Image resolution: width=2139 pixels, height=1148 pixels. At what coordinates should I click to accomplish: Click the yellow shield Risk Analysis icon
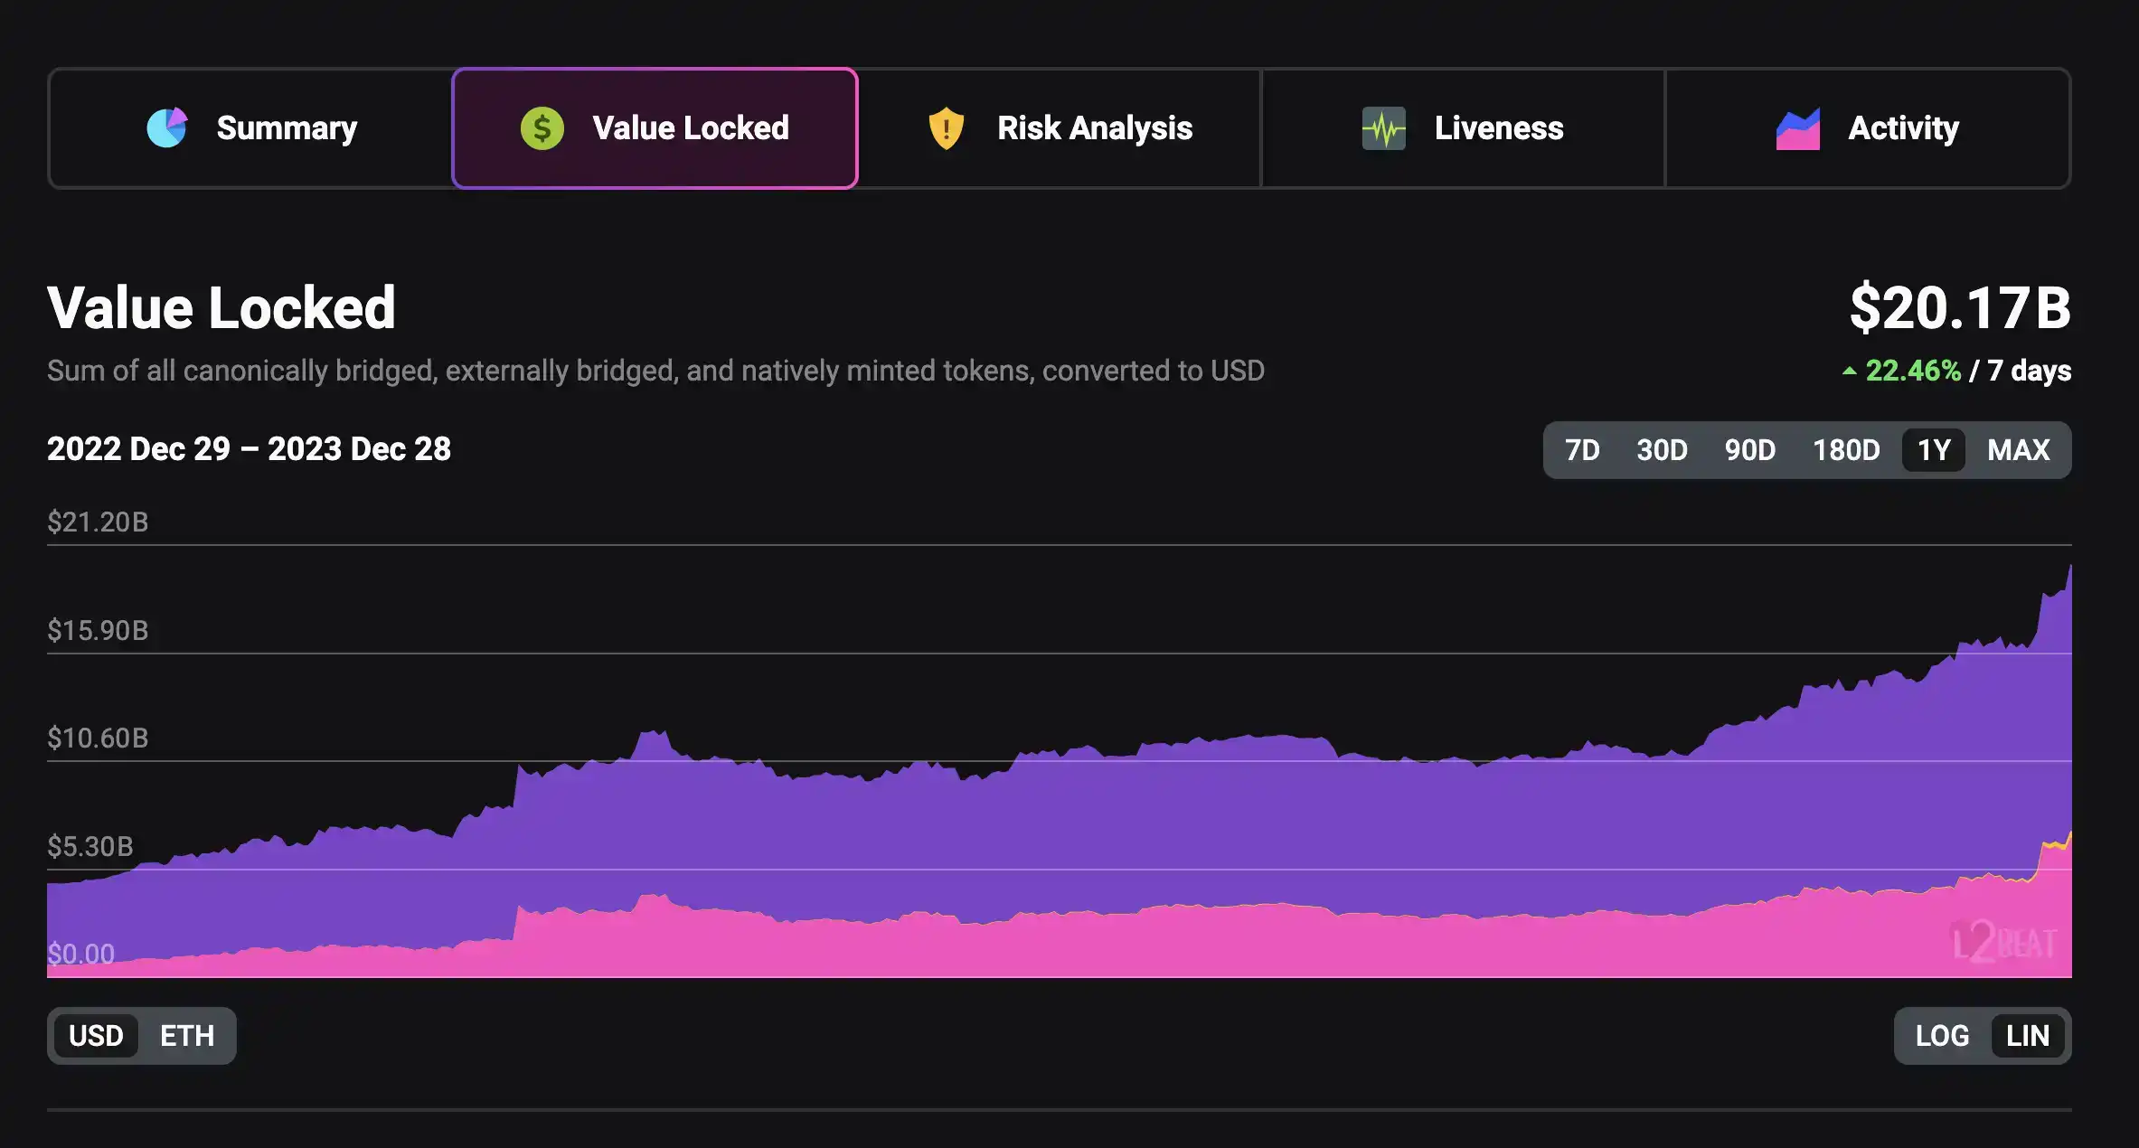click(946, 128)
